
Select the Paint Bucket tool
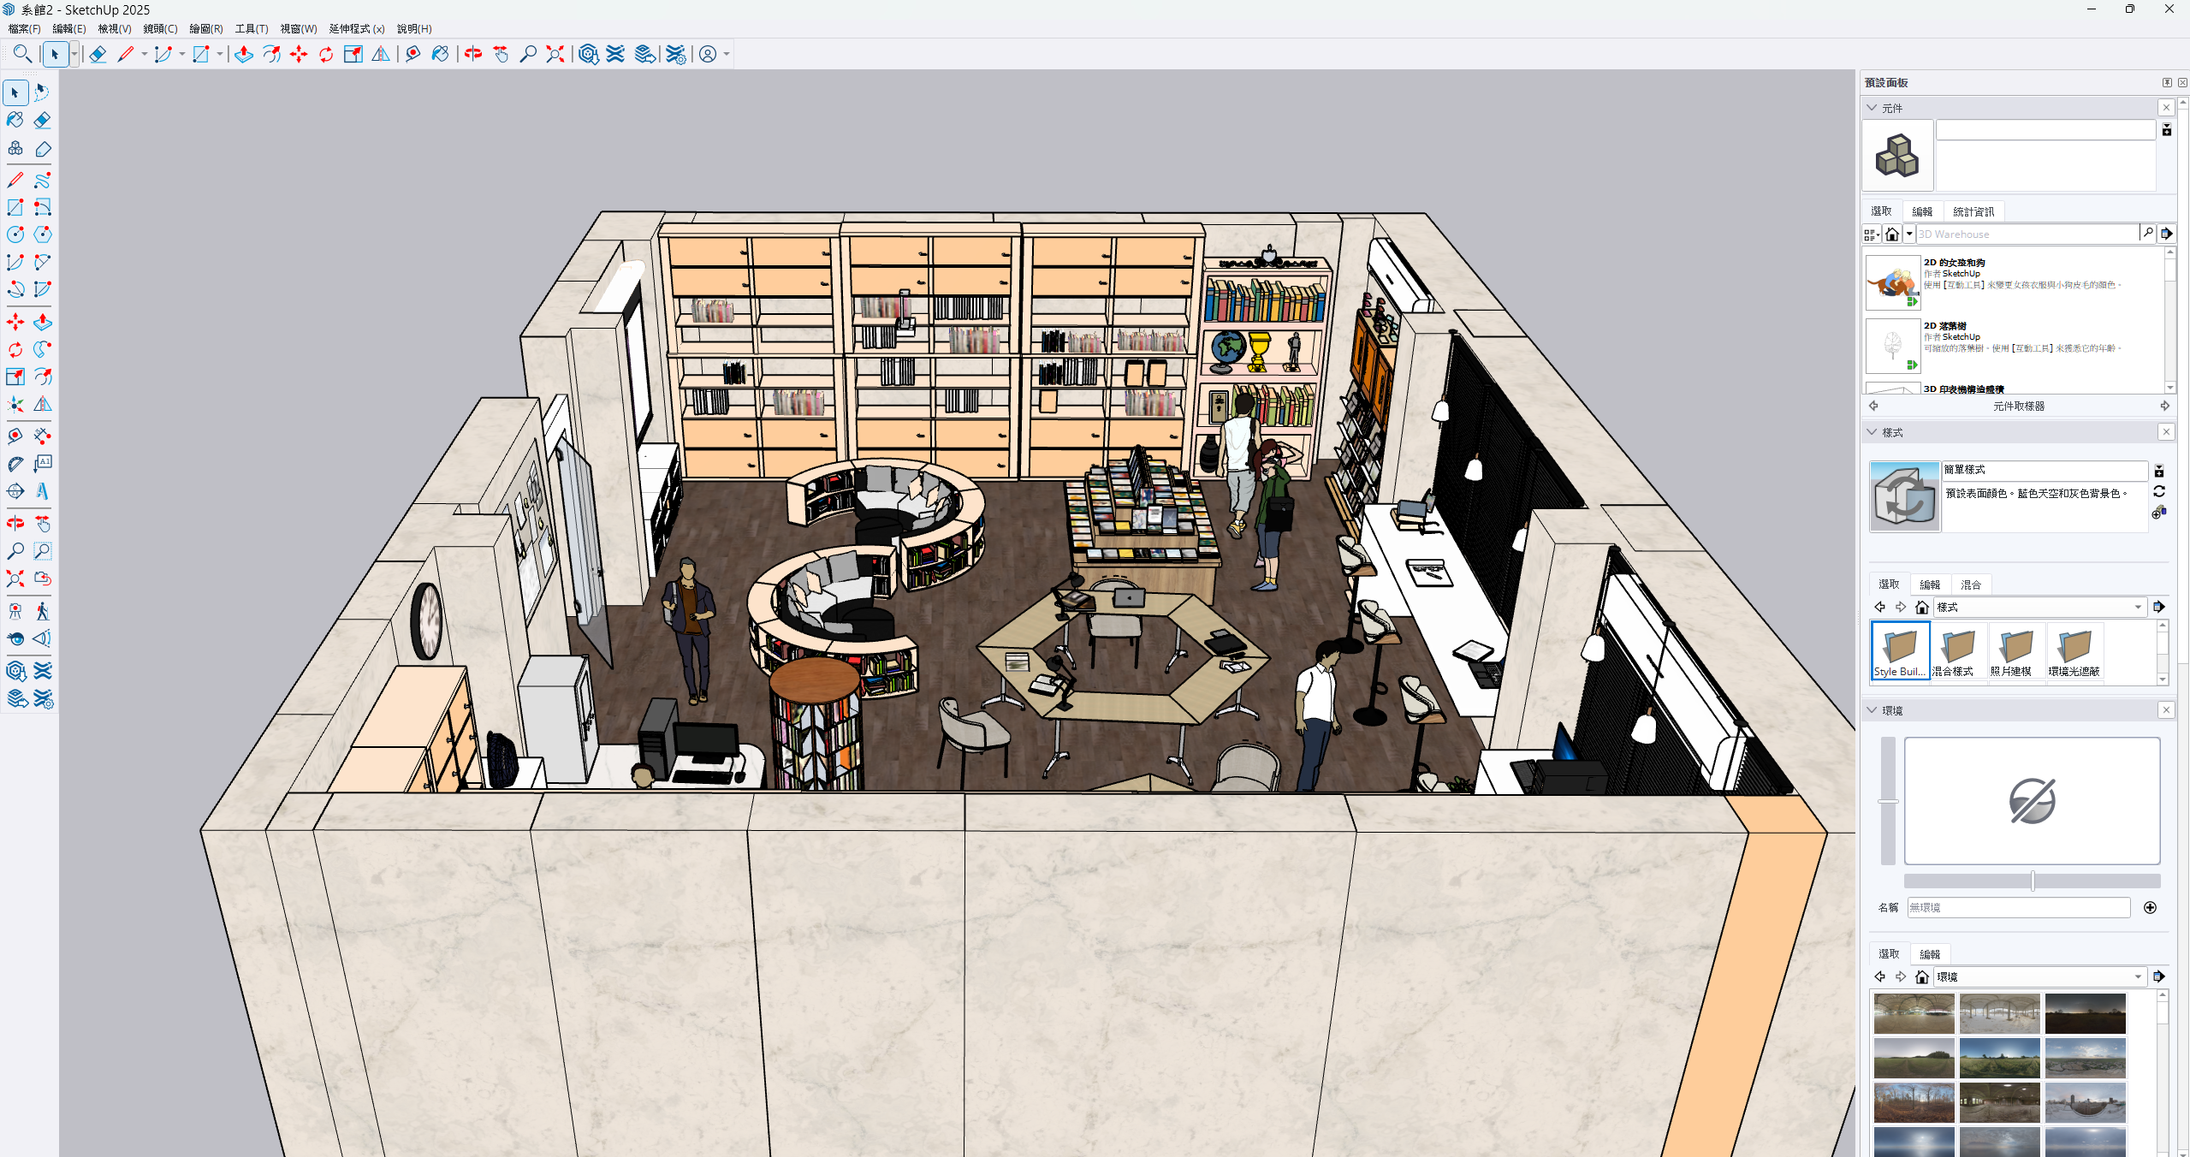tap(440, 55)
